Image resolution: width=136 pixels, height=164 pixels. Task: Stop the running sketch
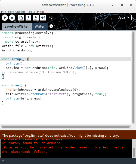pyautogui.click(x=12, y=17)
